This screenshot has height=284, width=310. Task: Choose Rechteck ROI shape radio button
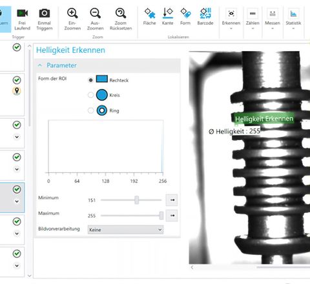tap(90, 80)
